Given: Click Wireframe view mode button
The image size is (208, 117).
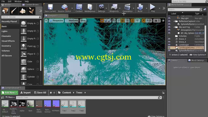Looking at the screenshot, I should point(72,21).
